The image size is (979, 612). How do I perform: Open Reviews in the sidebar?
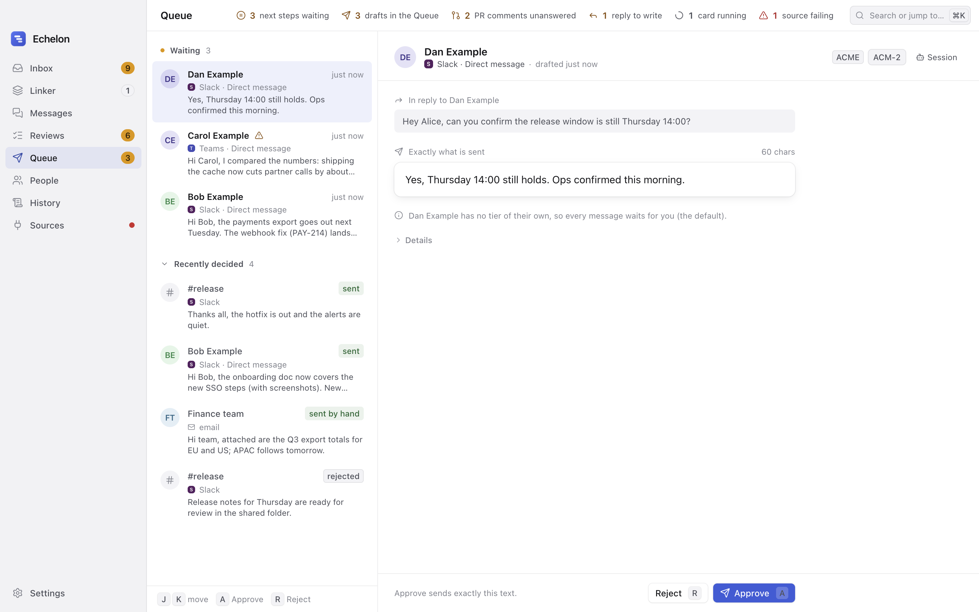[73, 136]
